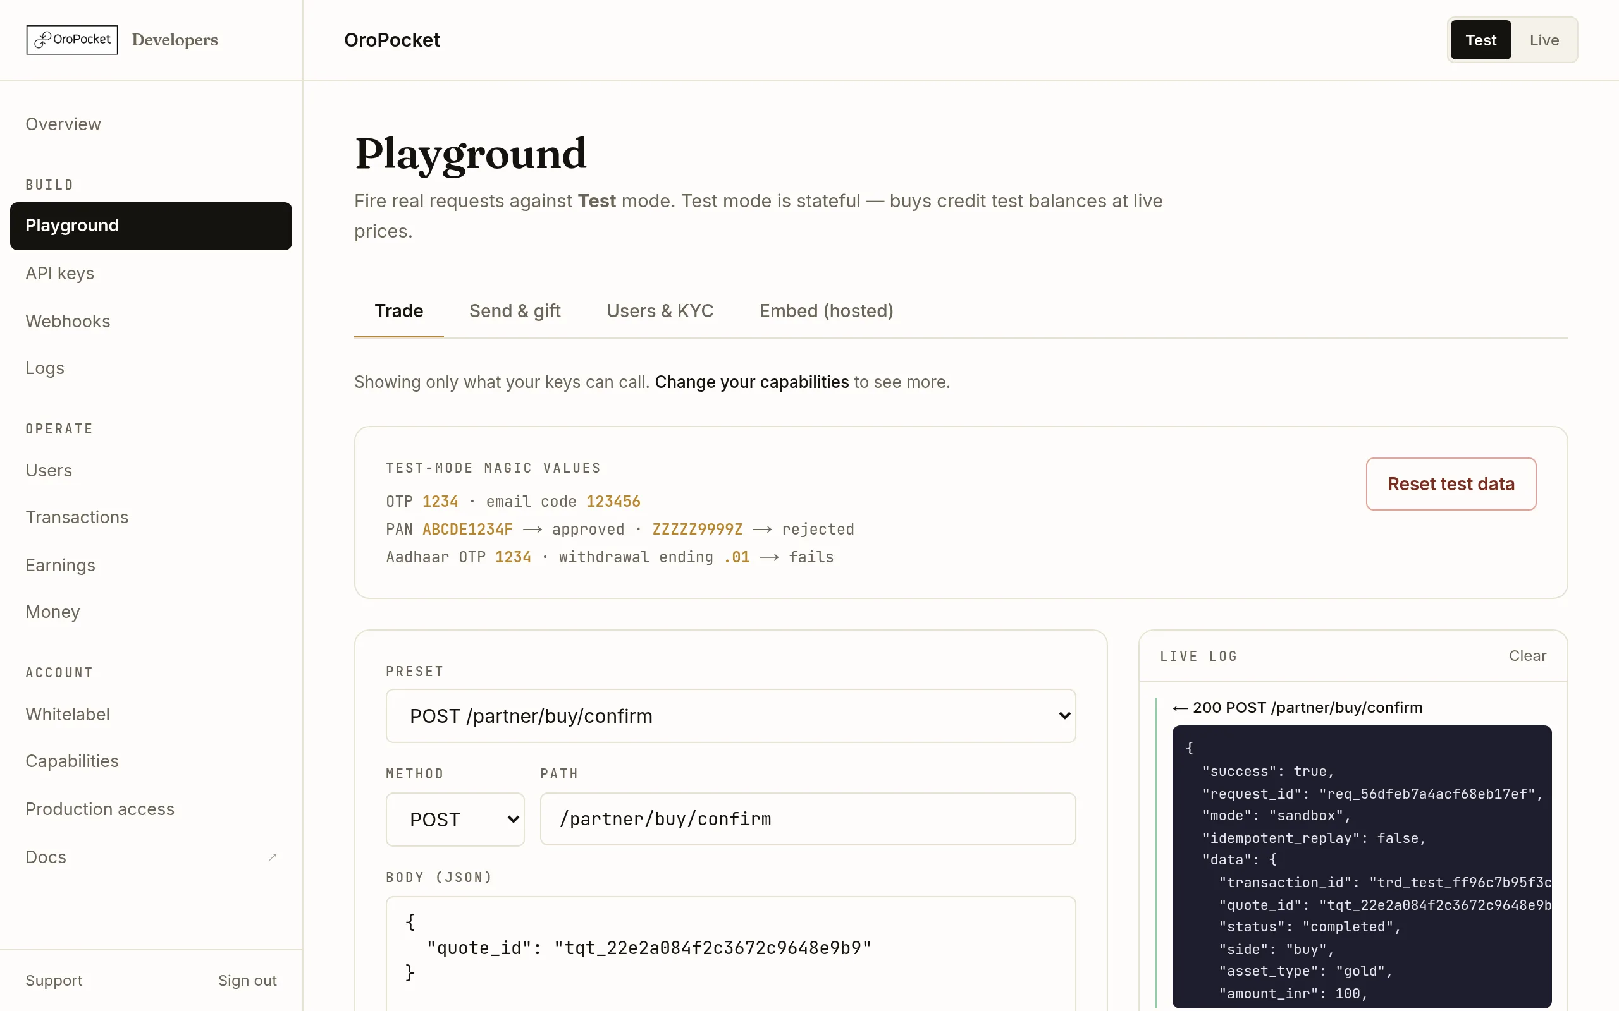This screenshot has height=1011, width=1619.
Task: Open Transactions page
Action: click(x=151, y=518)
